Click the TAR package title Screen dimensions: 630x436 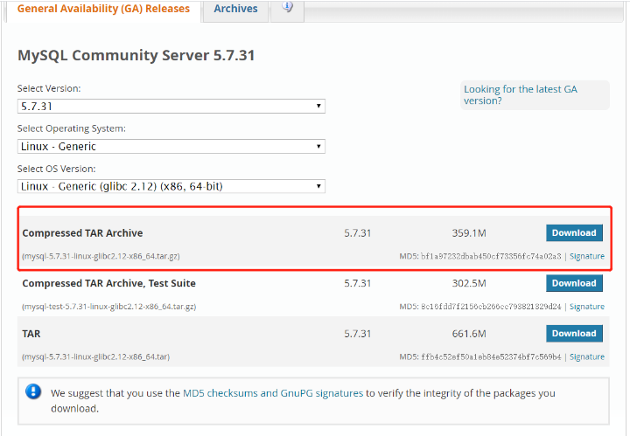tap(31, 334)
